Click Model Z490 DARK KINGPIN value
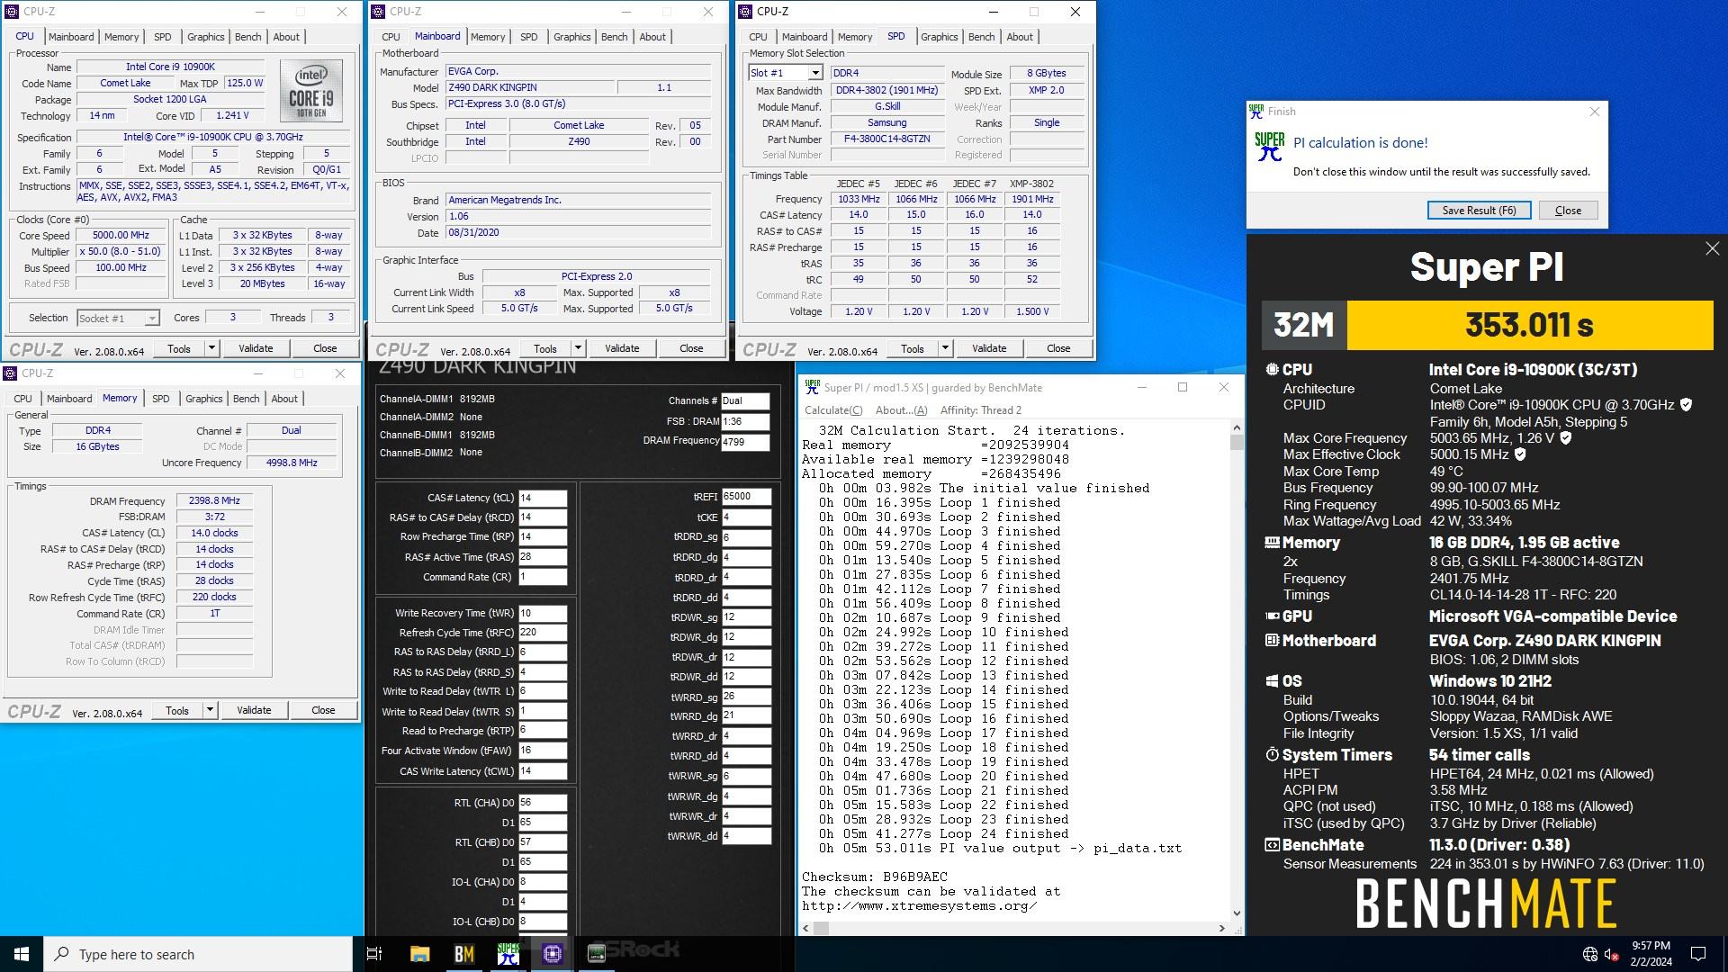Viewport: 1728px width, 972px height. pyautogui.click(x=529, y=87)
